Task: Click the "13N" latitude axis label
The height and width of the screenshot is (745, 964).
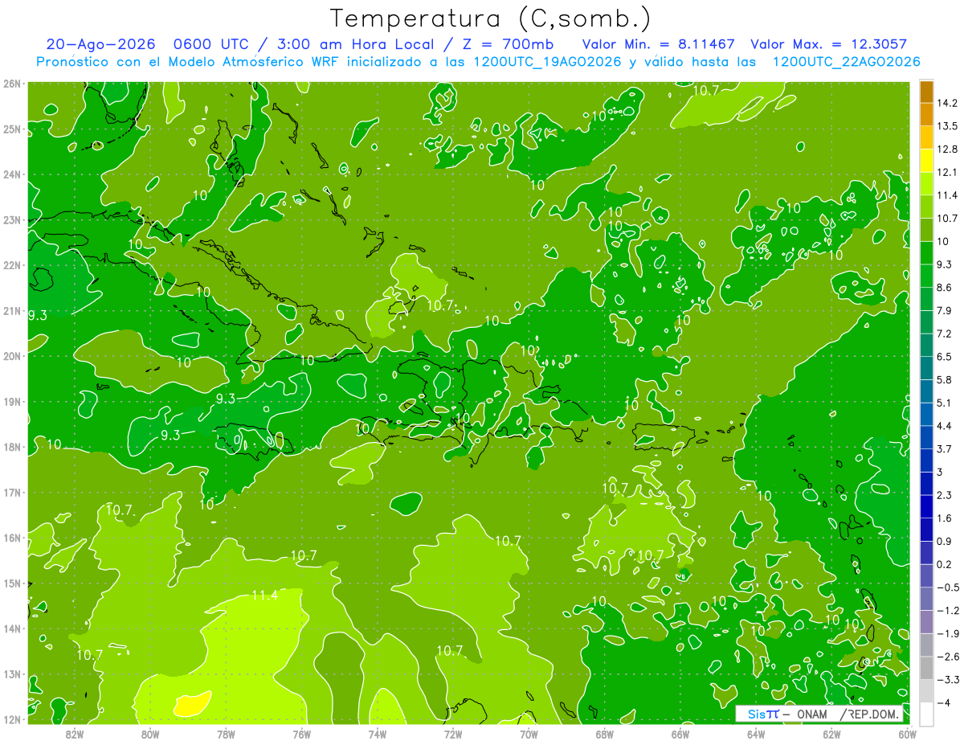Action: click(11, 673)
